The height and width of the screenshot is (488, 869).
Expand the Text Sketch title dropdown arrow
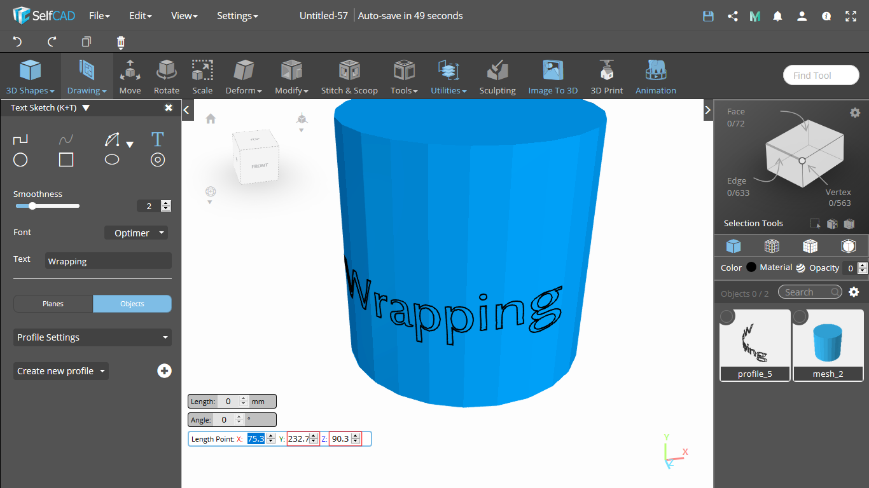[86, 108]
